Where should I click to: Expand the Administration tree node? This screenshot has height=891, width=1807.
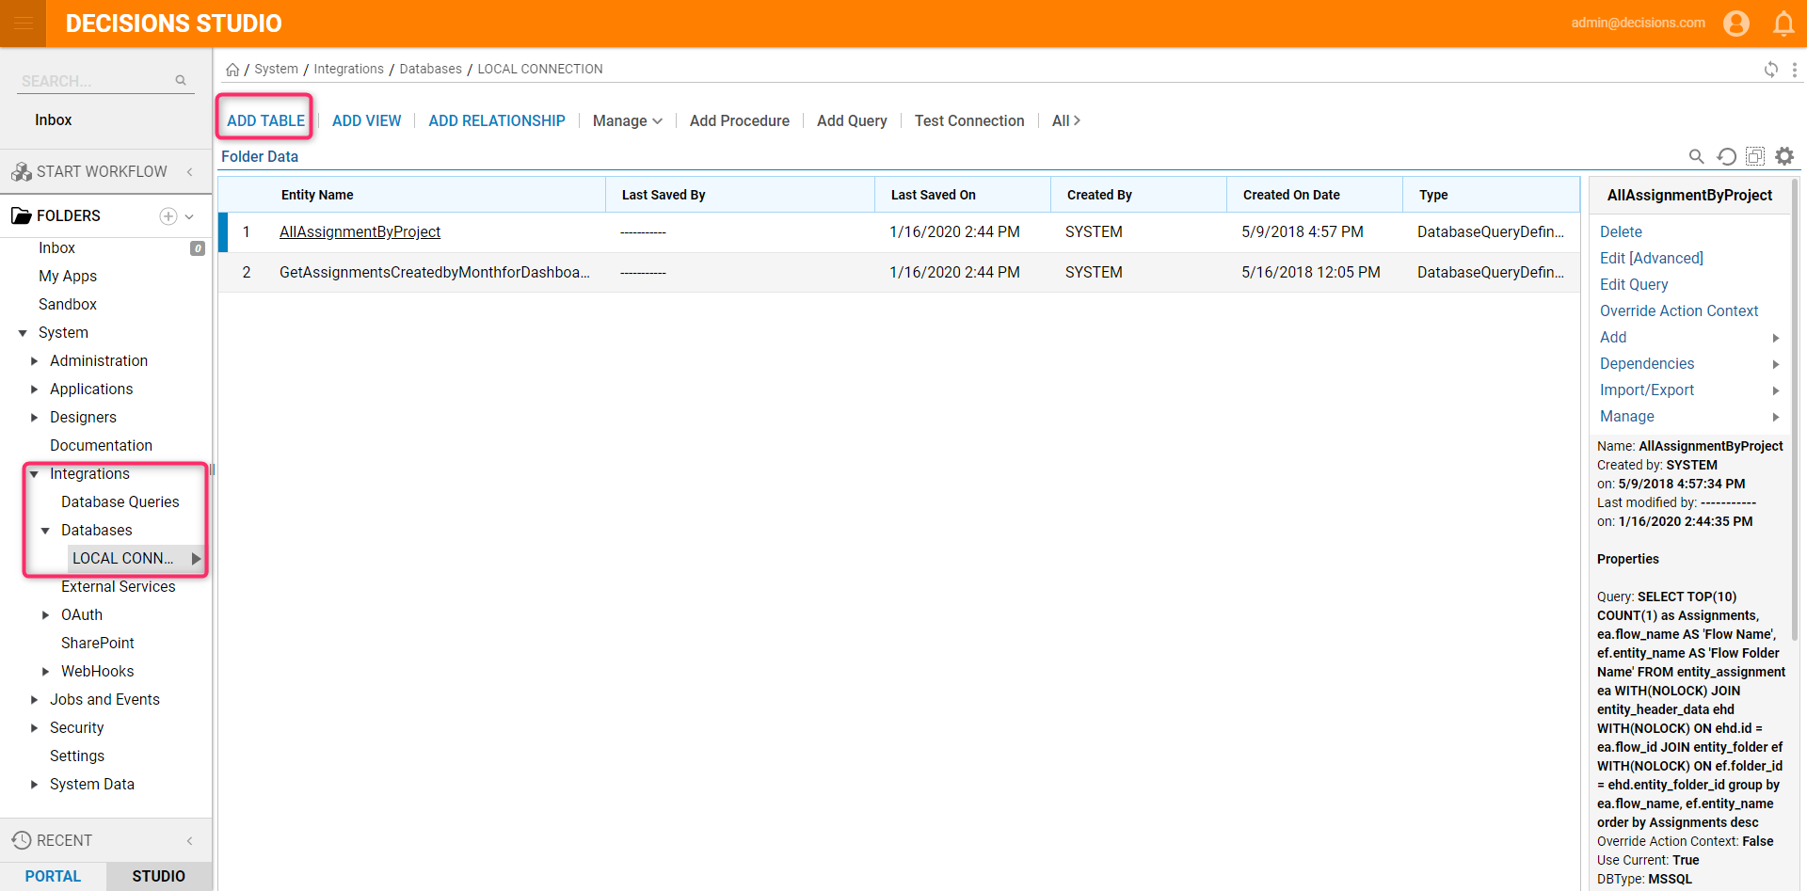(x=34, y=361)
